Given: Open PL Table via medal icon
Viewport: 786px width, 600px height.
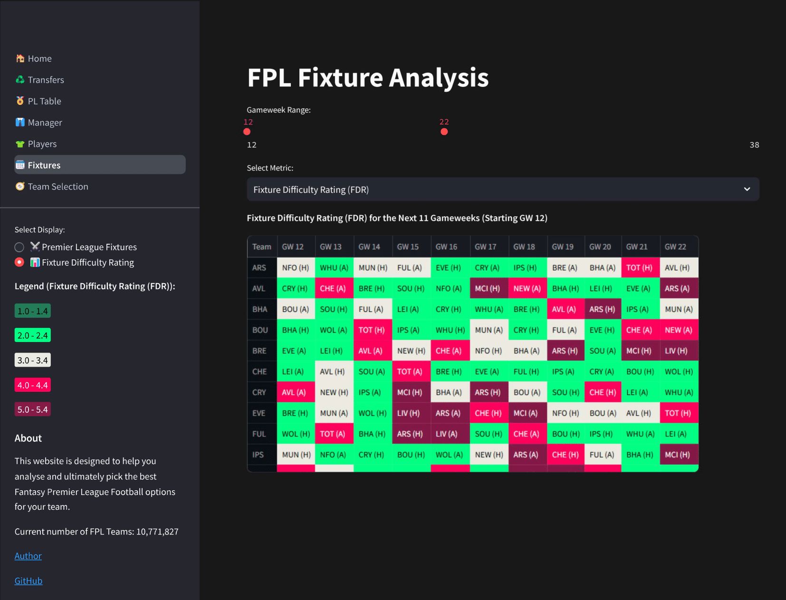Looking at the screenshot, I should (x=20, y=101).
